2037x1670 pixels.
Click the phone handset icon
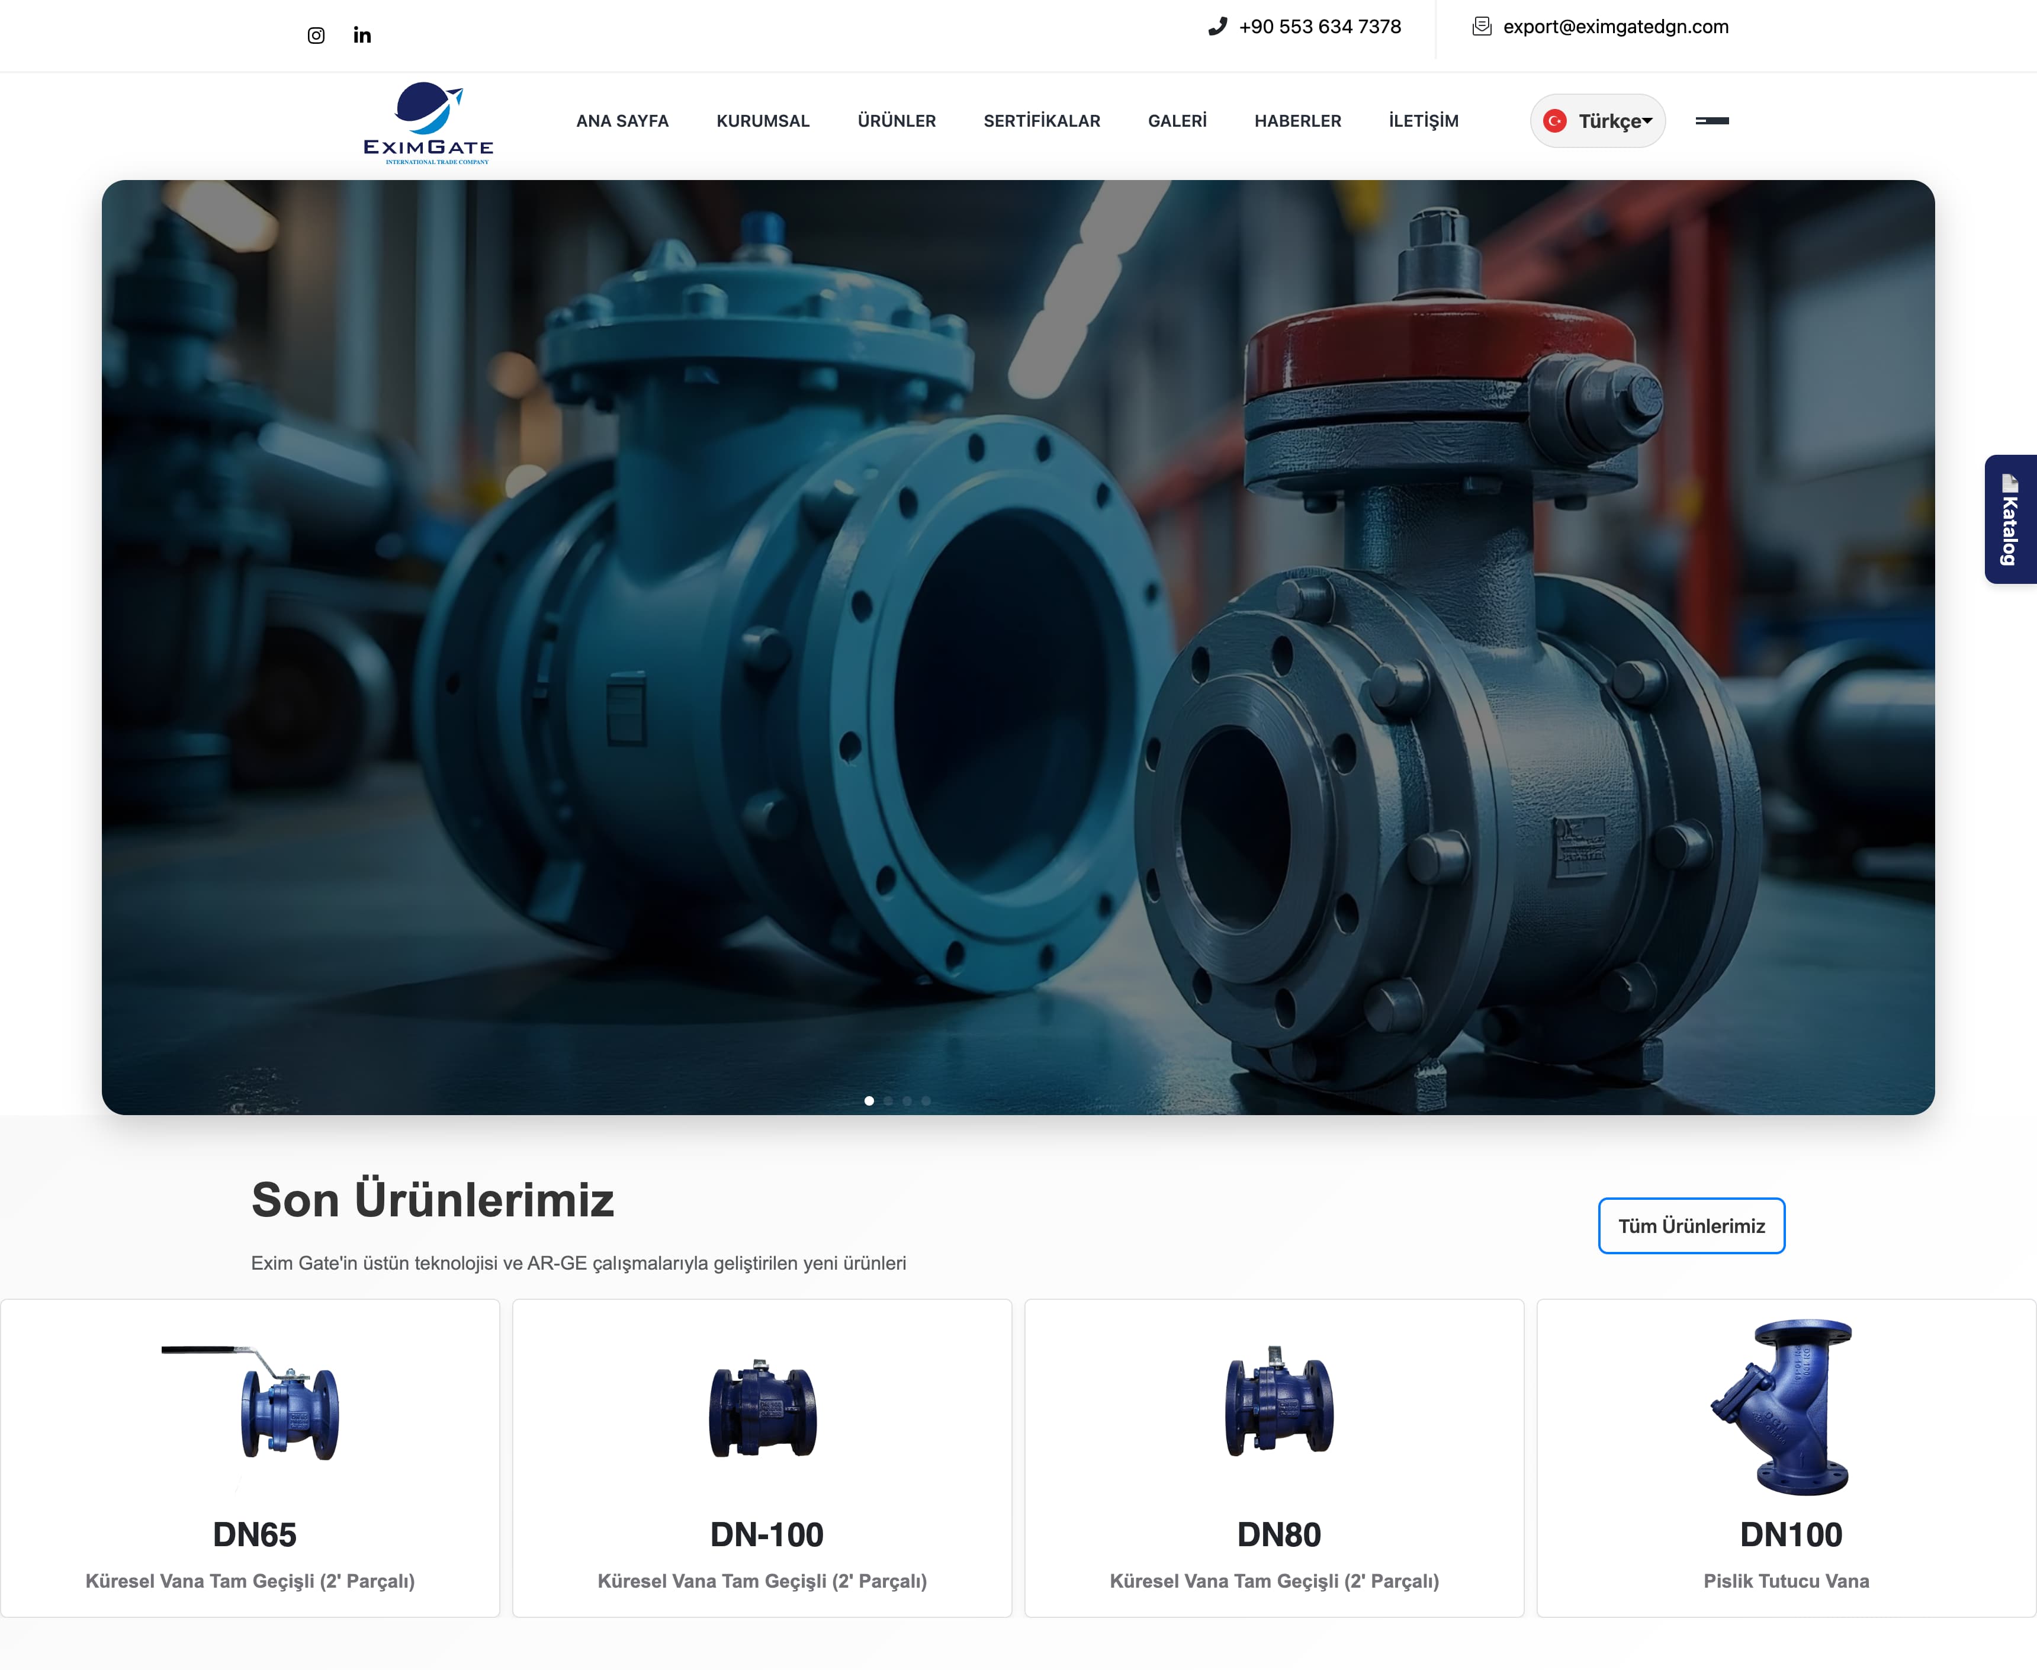[x=1217, y=27]
